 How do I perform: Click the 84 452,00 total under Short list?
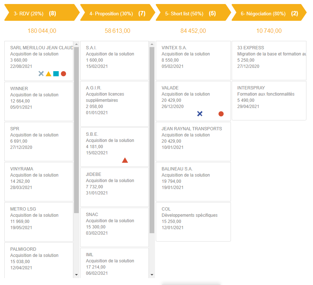pos(193,31)
